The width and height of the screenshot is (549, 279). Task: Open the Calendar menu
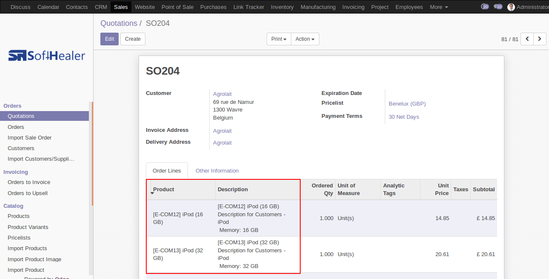(48, 7)
